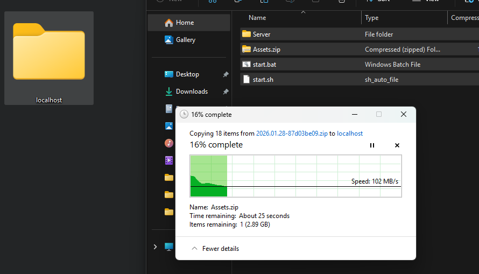Screen dimensions: 479x274
Task: Close the copy progress dialog window
Action: click(x=404, y=115)
